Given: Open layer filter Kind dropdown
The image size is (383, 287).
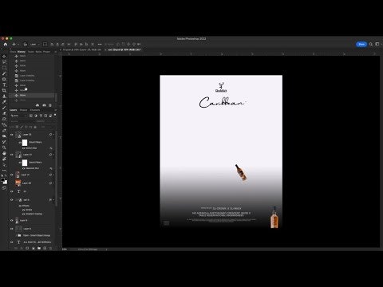Looking at the screenshot, I should point(18,116).
